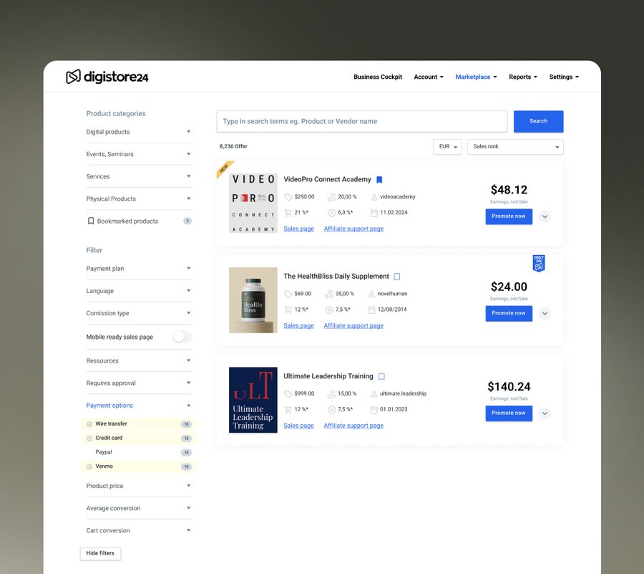Expand details for The HealthBliss Daily Supplement
This screenshot has height=574, width=644.
tap(545, 314)
